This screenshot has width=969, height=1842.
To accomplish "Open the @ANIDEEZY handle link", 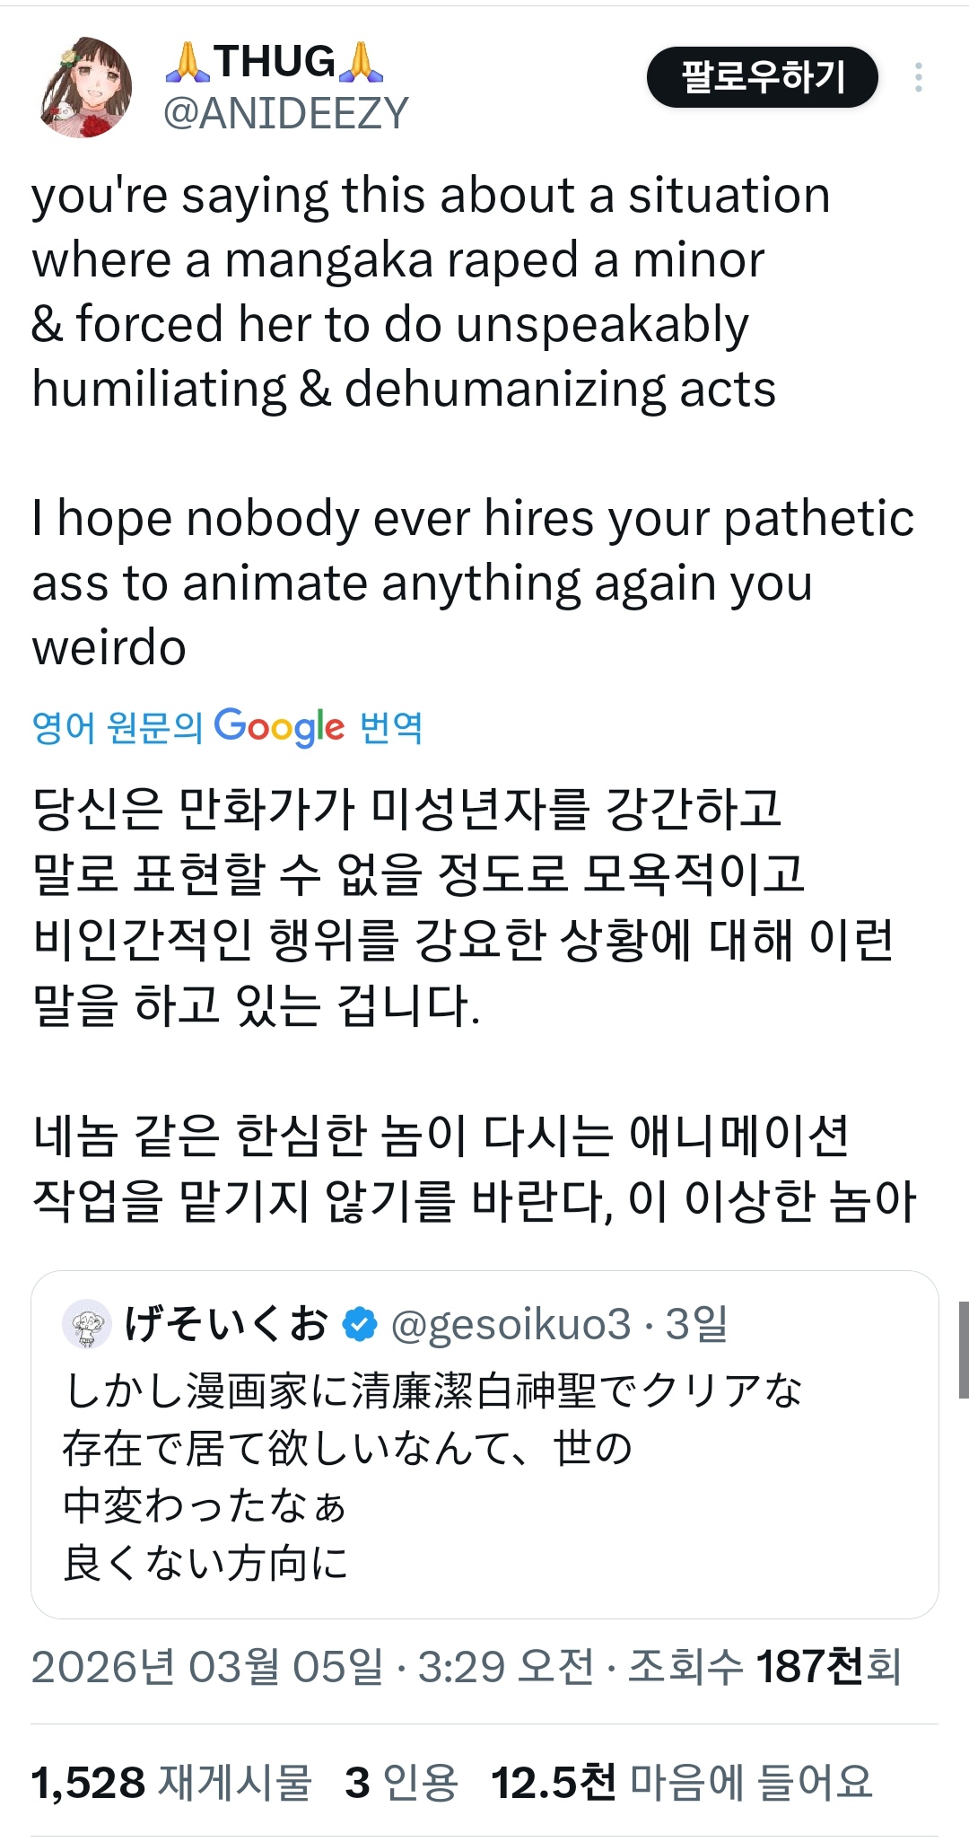I will pyautogui.click(x=285, y=114).
